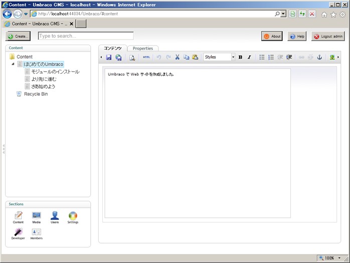Open the browser Home icon
The width and height of the screenshot is (350, 263).
tap(324, 15)
